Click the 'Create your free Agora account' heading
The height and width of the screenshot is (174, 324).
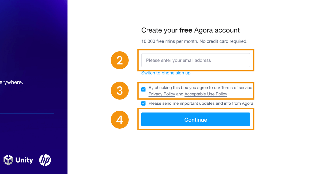tap(190, 30)
